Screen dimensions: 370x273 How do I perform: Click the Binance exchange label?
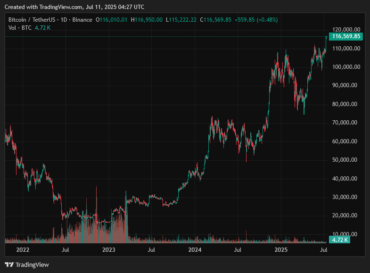click(x=82, y=20)
